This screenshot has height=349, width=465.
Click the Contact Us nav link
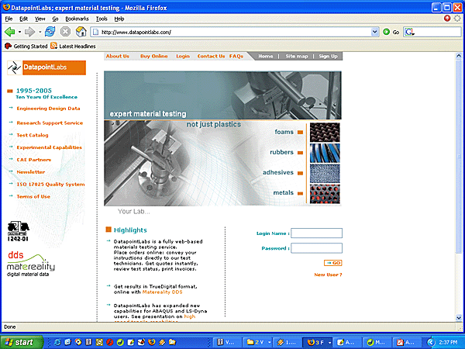211,56
